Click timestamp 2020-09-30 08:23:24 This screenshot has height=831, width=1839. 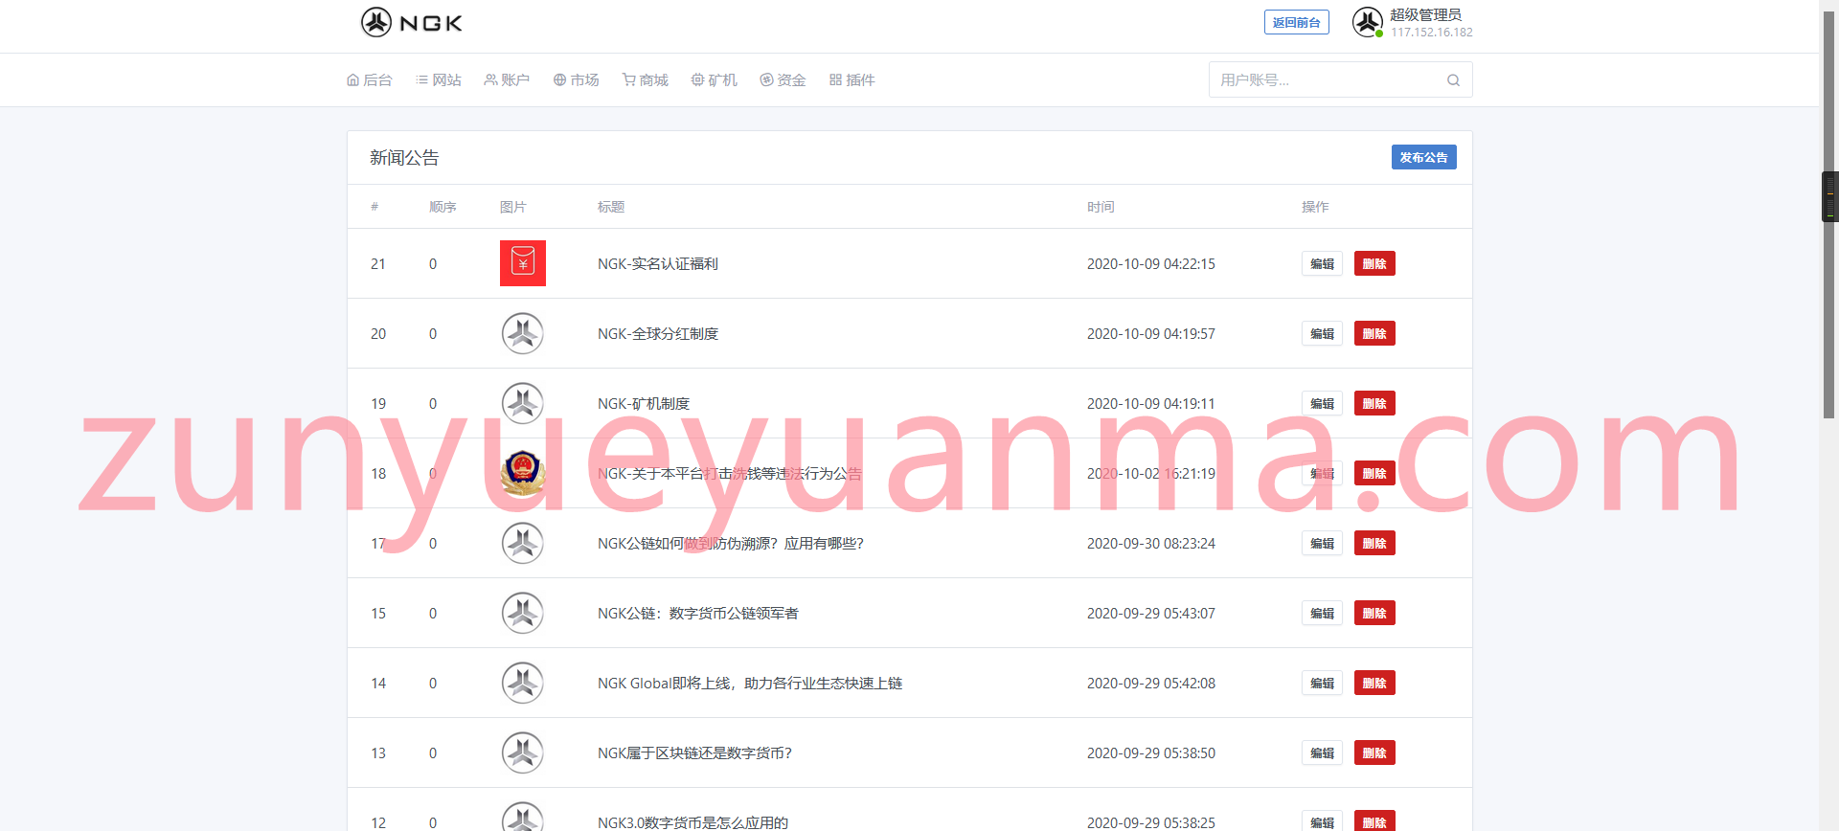click(x=1151, y=543)
